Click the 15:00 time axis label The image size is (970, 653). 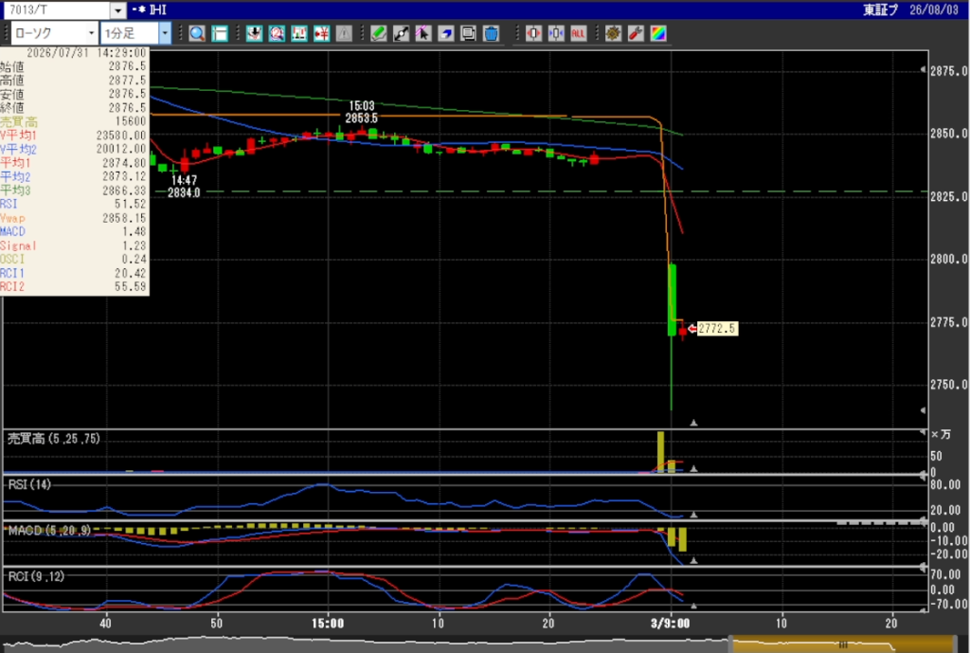pyautogui.click(x=328, y=623)
